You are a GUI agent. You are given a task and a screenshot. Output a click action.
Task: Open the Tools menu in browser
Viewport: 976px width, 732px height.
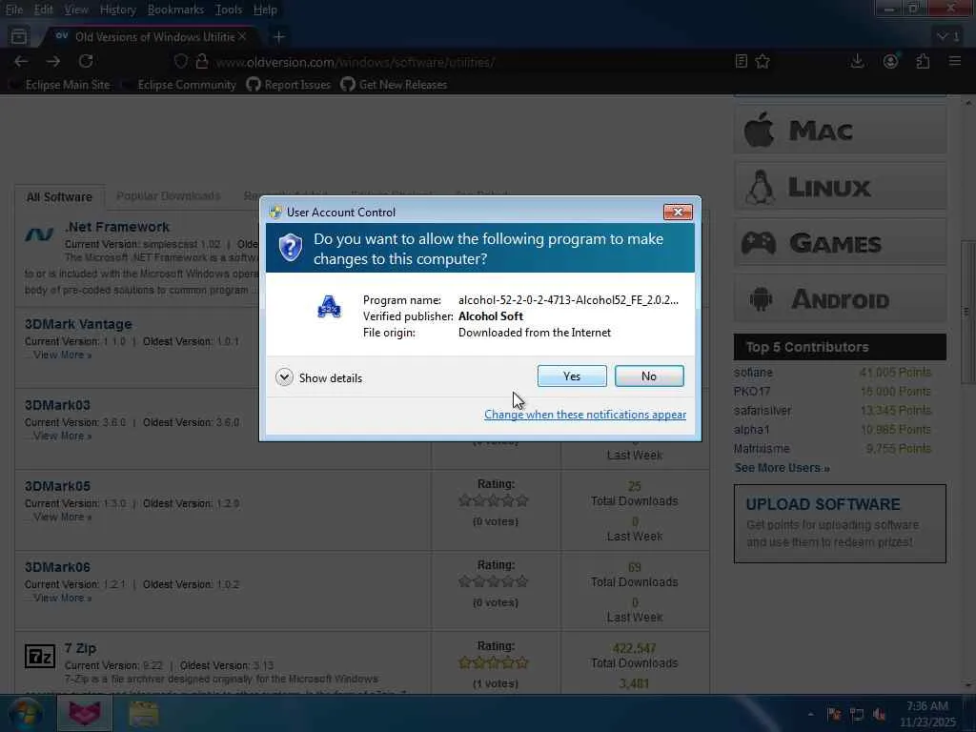(229, 10)
